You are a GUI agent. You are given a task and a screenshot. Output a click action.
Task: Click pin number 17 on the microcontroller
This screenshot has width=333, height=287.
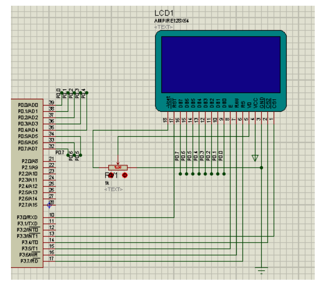pyautogui.click(x=52, y=258)
